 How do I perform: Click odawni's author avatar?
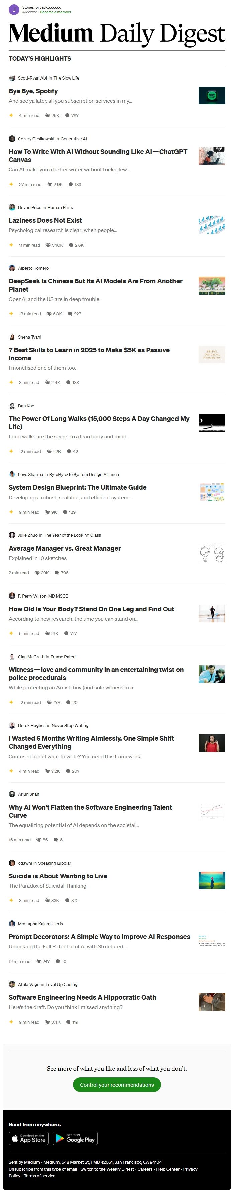pos(12,863)
